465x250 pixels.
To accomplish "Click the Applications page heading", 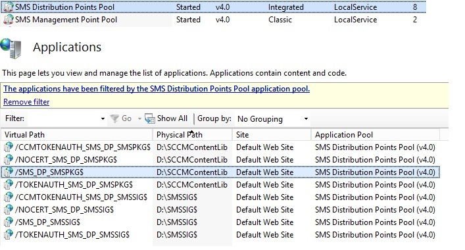I will click(67, 47).
